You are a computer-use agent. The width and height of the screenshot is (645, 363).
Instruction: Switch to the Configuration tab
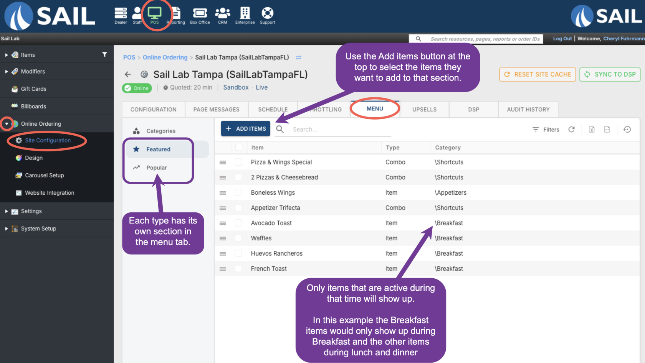click(x=154, y=110)
